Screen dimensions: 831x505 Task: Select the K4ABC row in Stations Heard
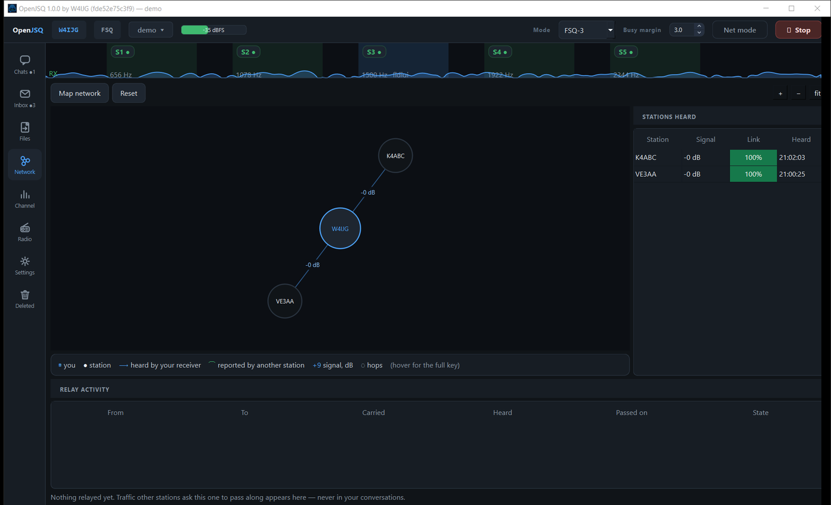728,157
